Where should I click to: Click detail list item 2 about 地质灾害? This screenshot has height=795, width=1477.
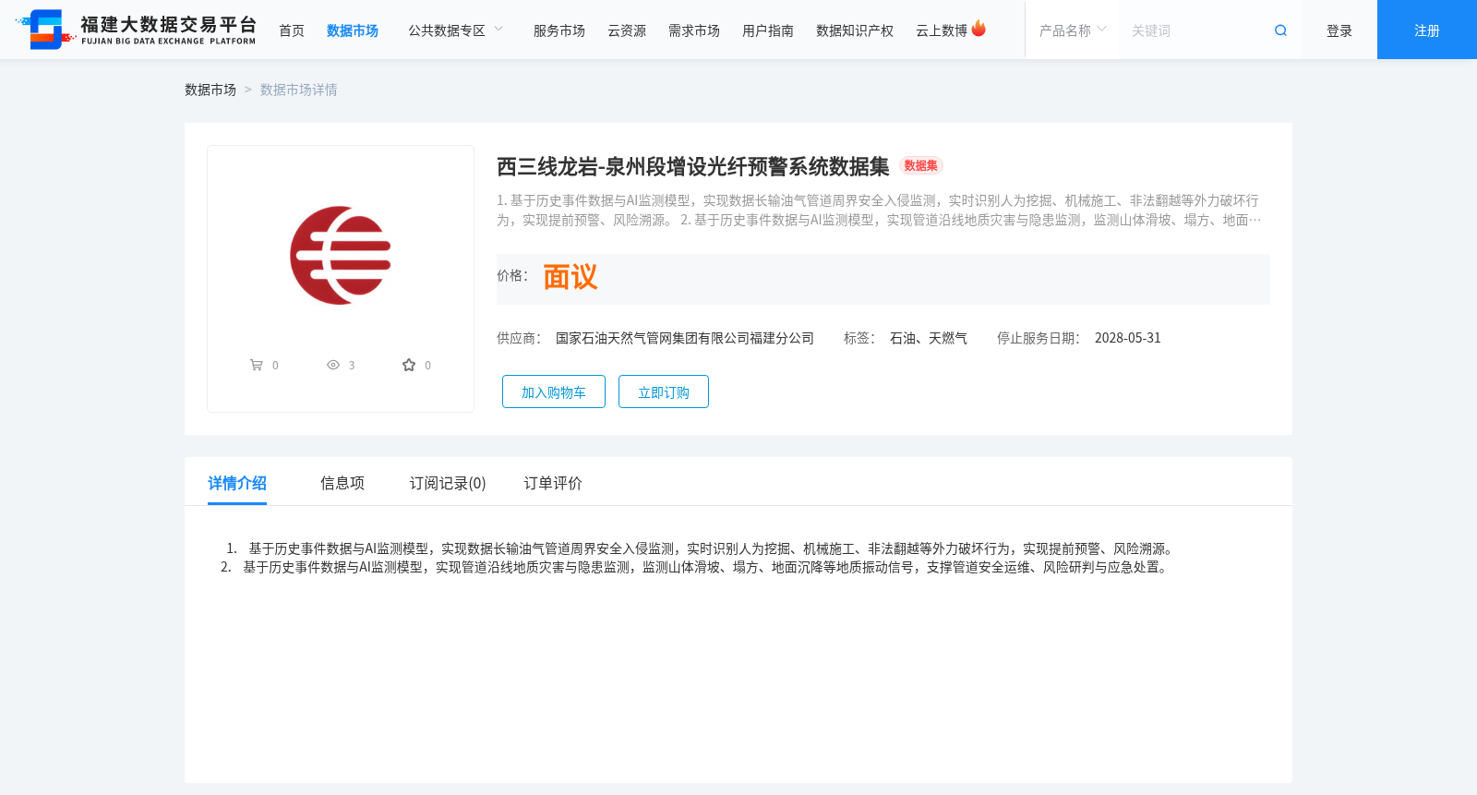696,567
